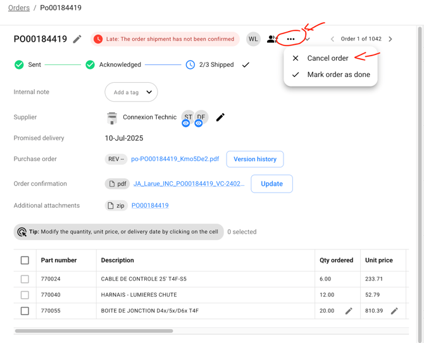Click the pencil icon next to PO00184419 title
This screenshot has width=424, height=343.
point(77,39)
